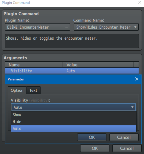Select Auto option in the dropdown list
Image resolution: width=144 pixels, height=154 pixels.
[74, 128]
